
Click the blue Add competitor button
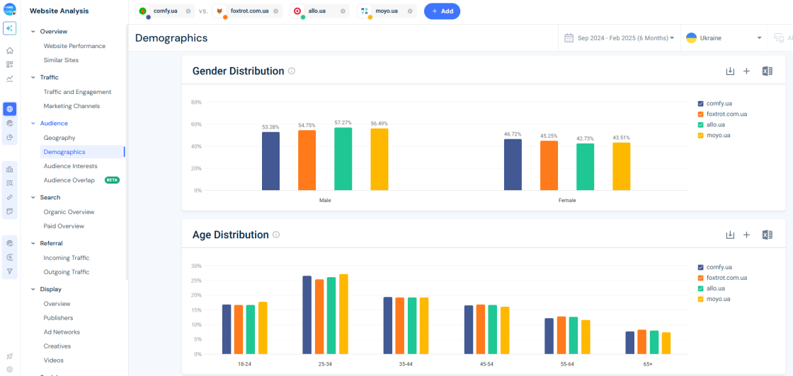pos(442,11)
